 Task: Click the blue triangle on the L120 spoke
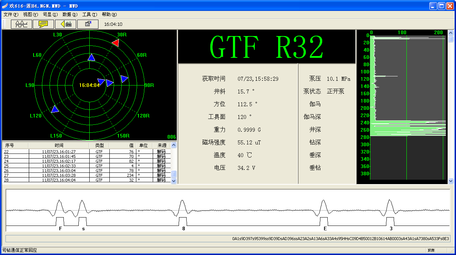[55, 109]
